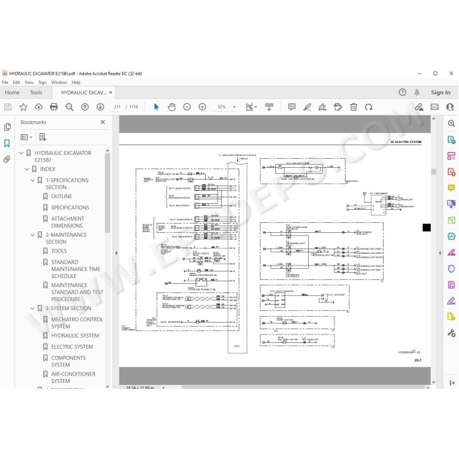Select the arrow selection tool
This screenshot has width=459, height=459.
coord(156,107)
